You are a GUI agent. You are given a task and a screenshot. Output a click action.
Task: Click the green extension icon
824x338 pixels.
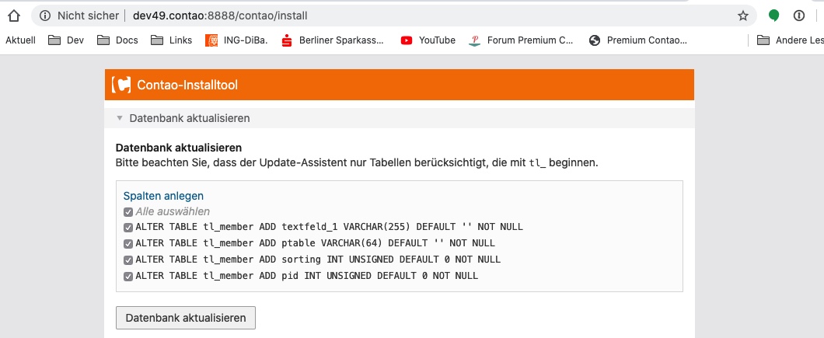[x=773, y=16]
